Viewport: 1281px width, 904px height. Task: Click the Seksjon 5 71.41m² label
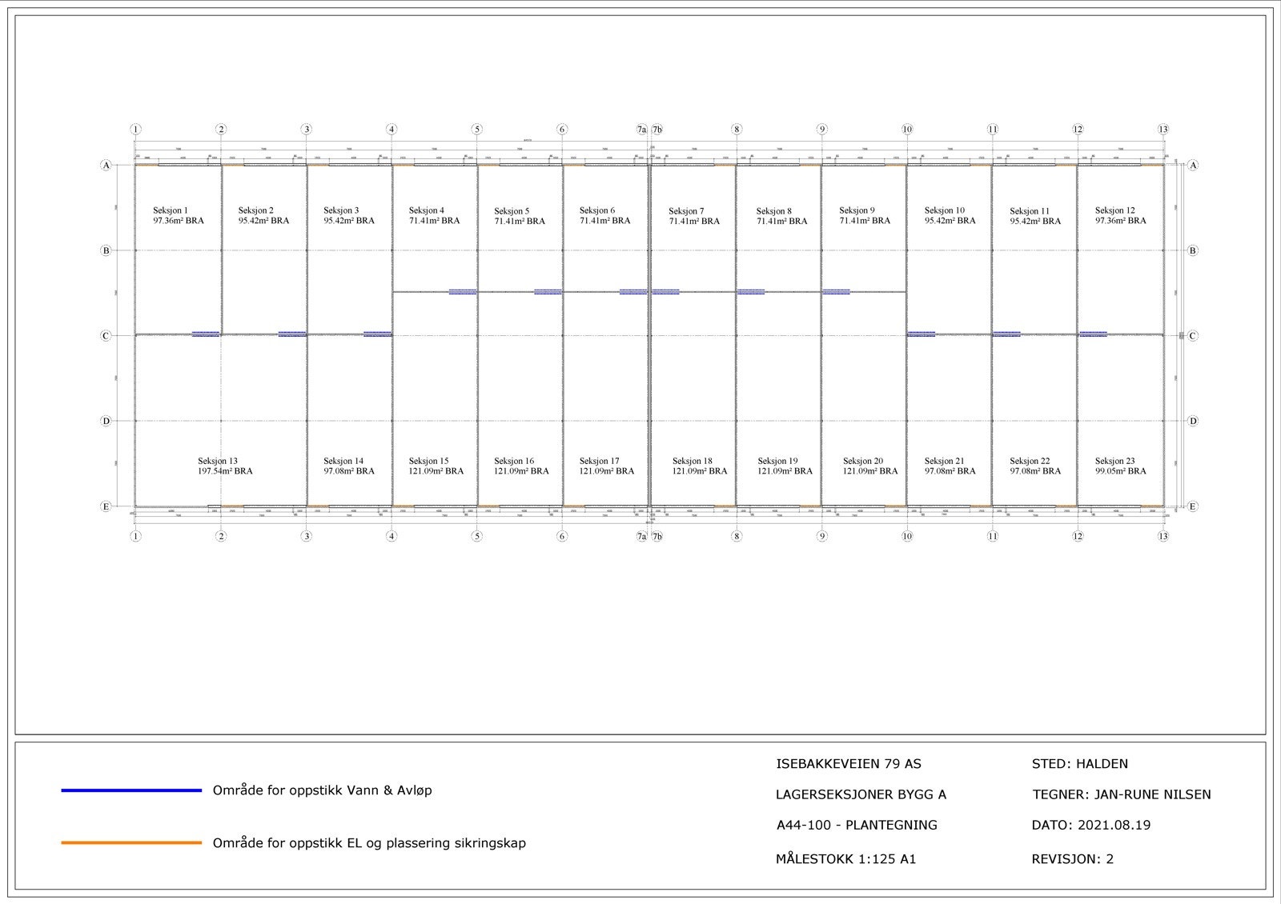pyautogui.click(x=520, y=216)
